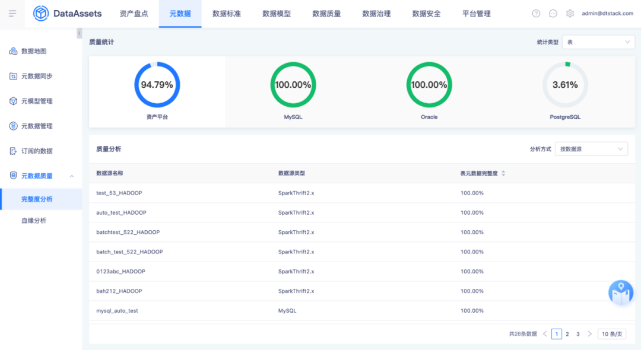This screenshot has height=350, width=641.
Task: Click the DataAssets logo
Action: point(68,14)
